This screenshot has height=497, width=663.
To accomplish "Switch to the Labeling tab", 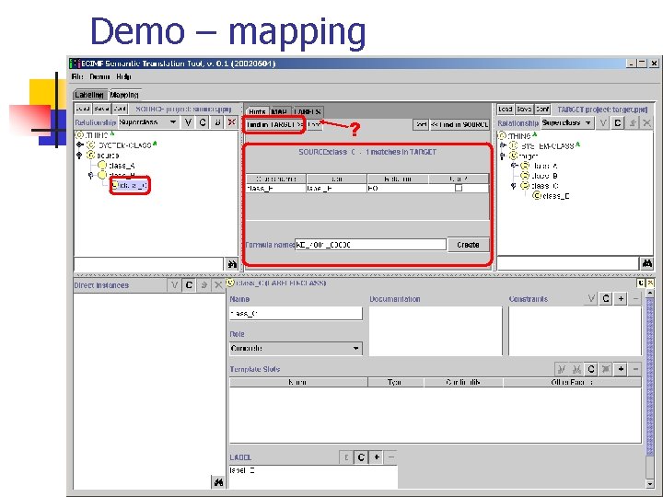I will 89,95.
